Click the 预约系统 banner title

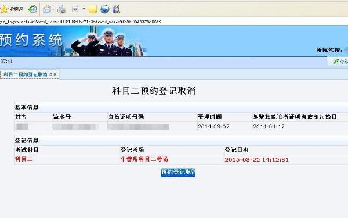(x=31, y=40)
